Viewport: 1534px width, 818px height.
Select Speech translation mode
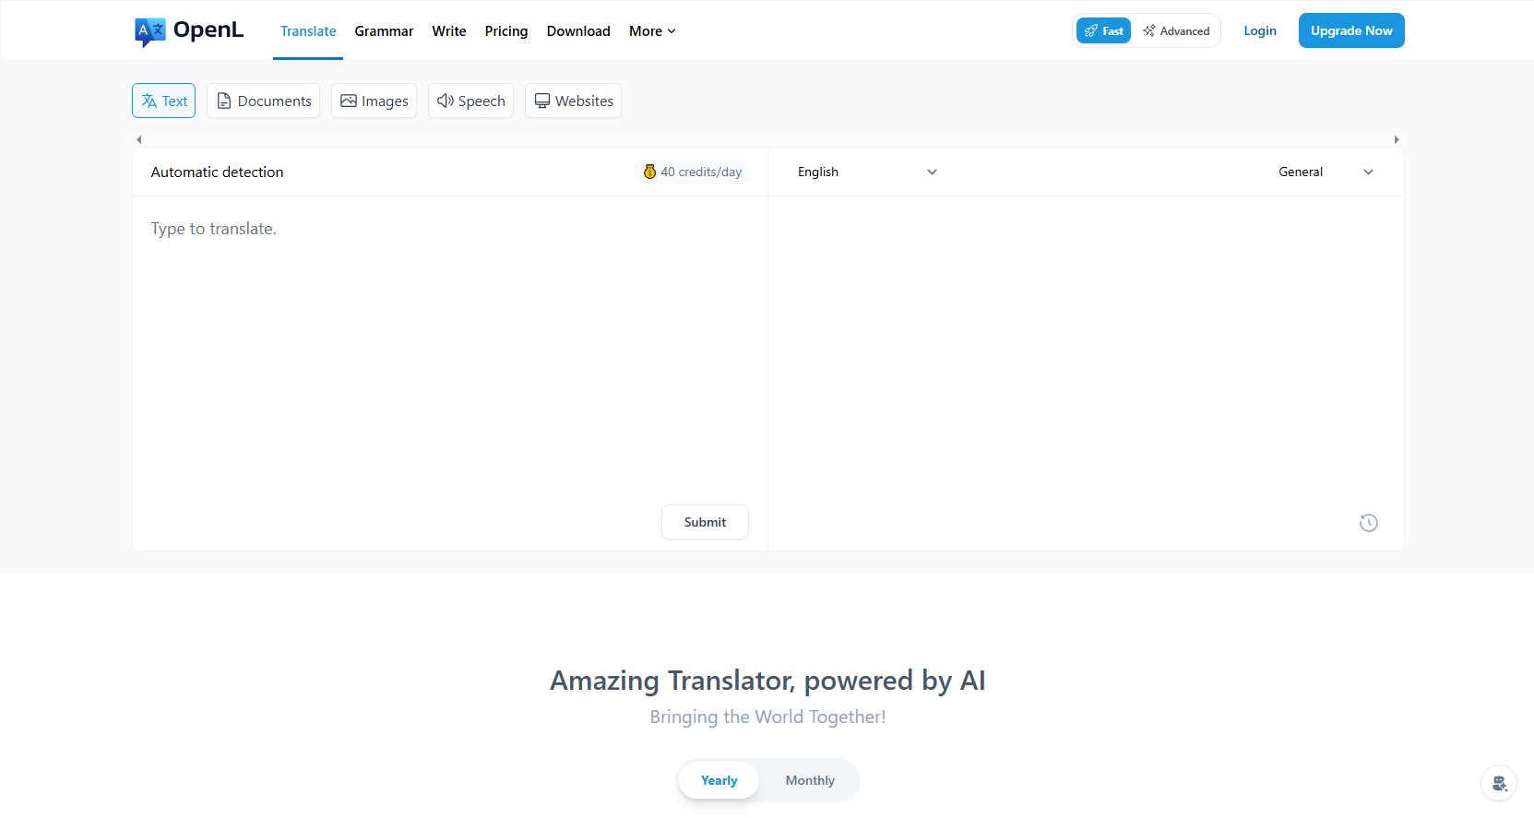pos(470,101)
